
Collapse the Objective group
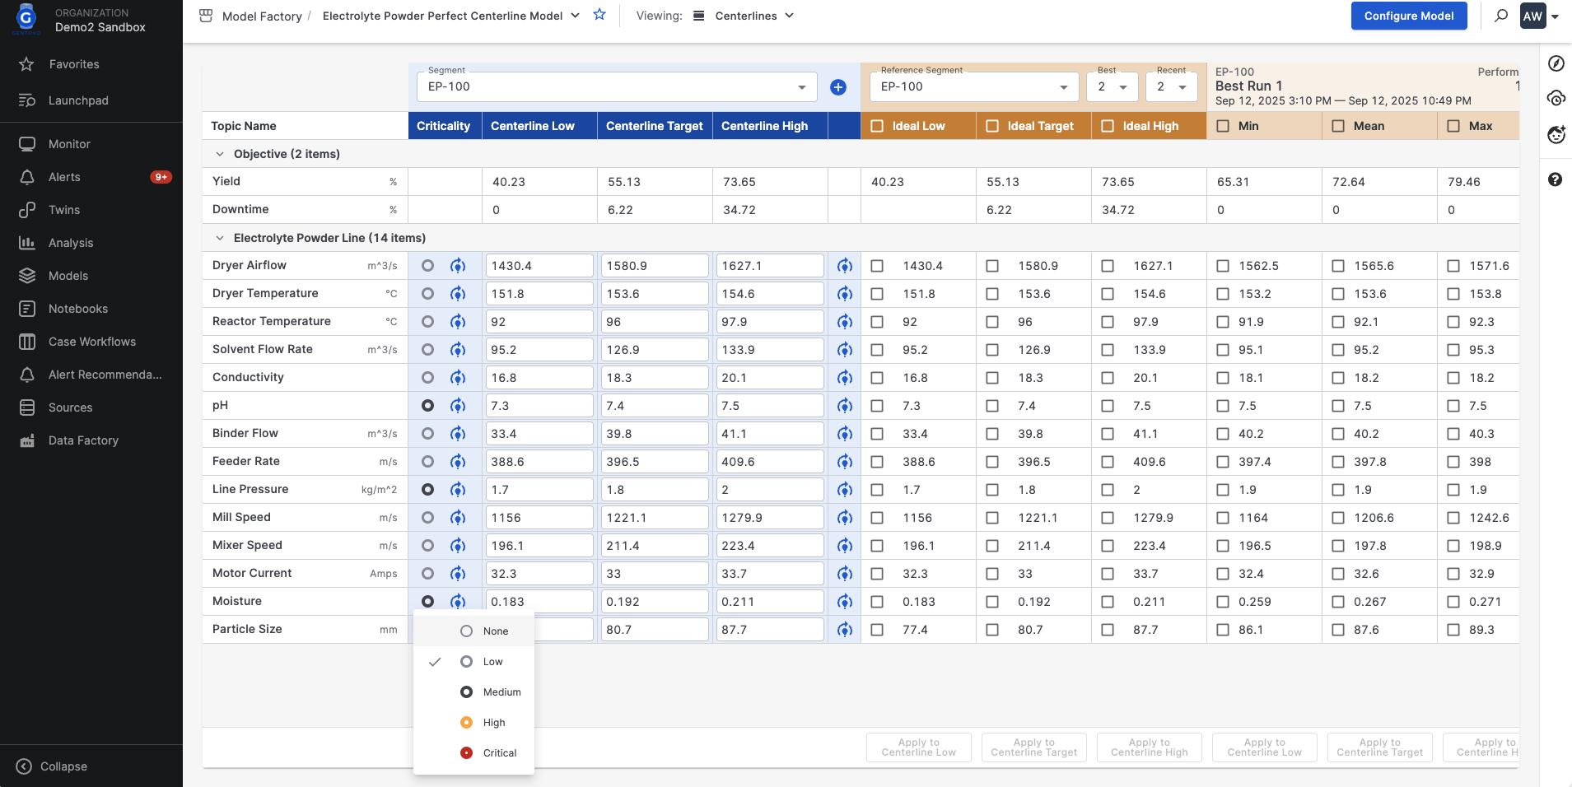coord(220,154)
